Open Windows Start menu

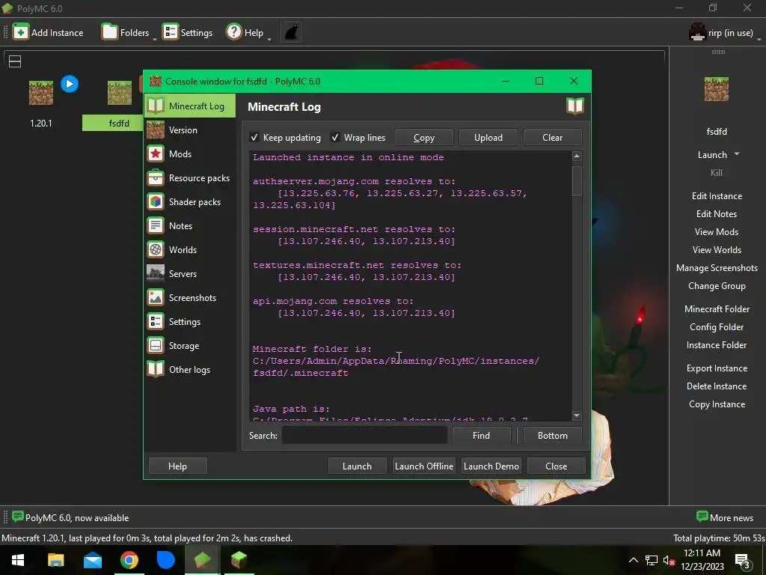[18, 560]
